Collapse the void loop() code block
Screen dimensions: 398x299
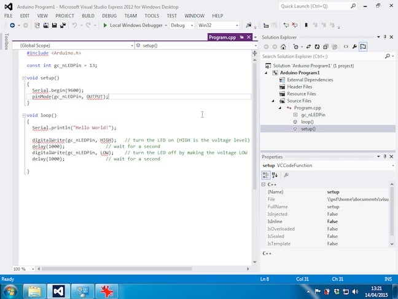(24, 116)
